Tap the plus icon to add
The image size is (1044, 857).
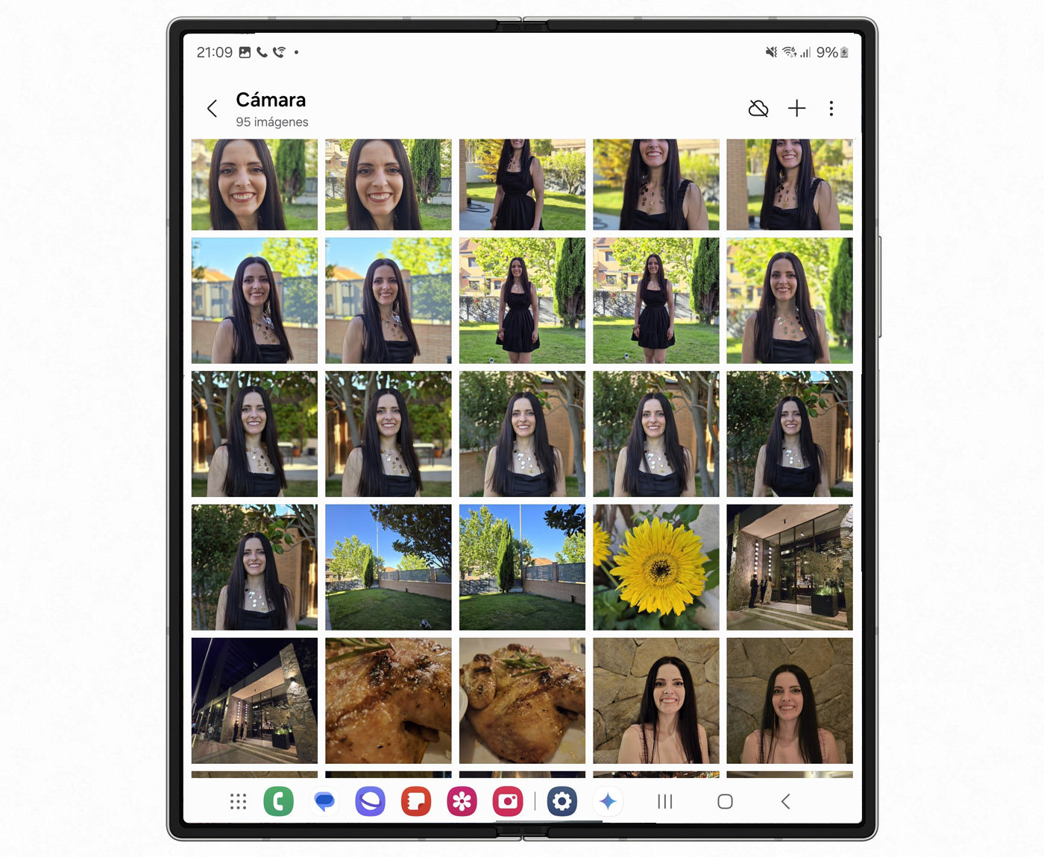pyautogui.click(x=796, y=109)
